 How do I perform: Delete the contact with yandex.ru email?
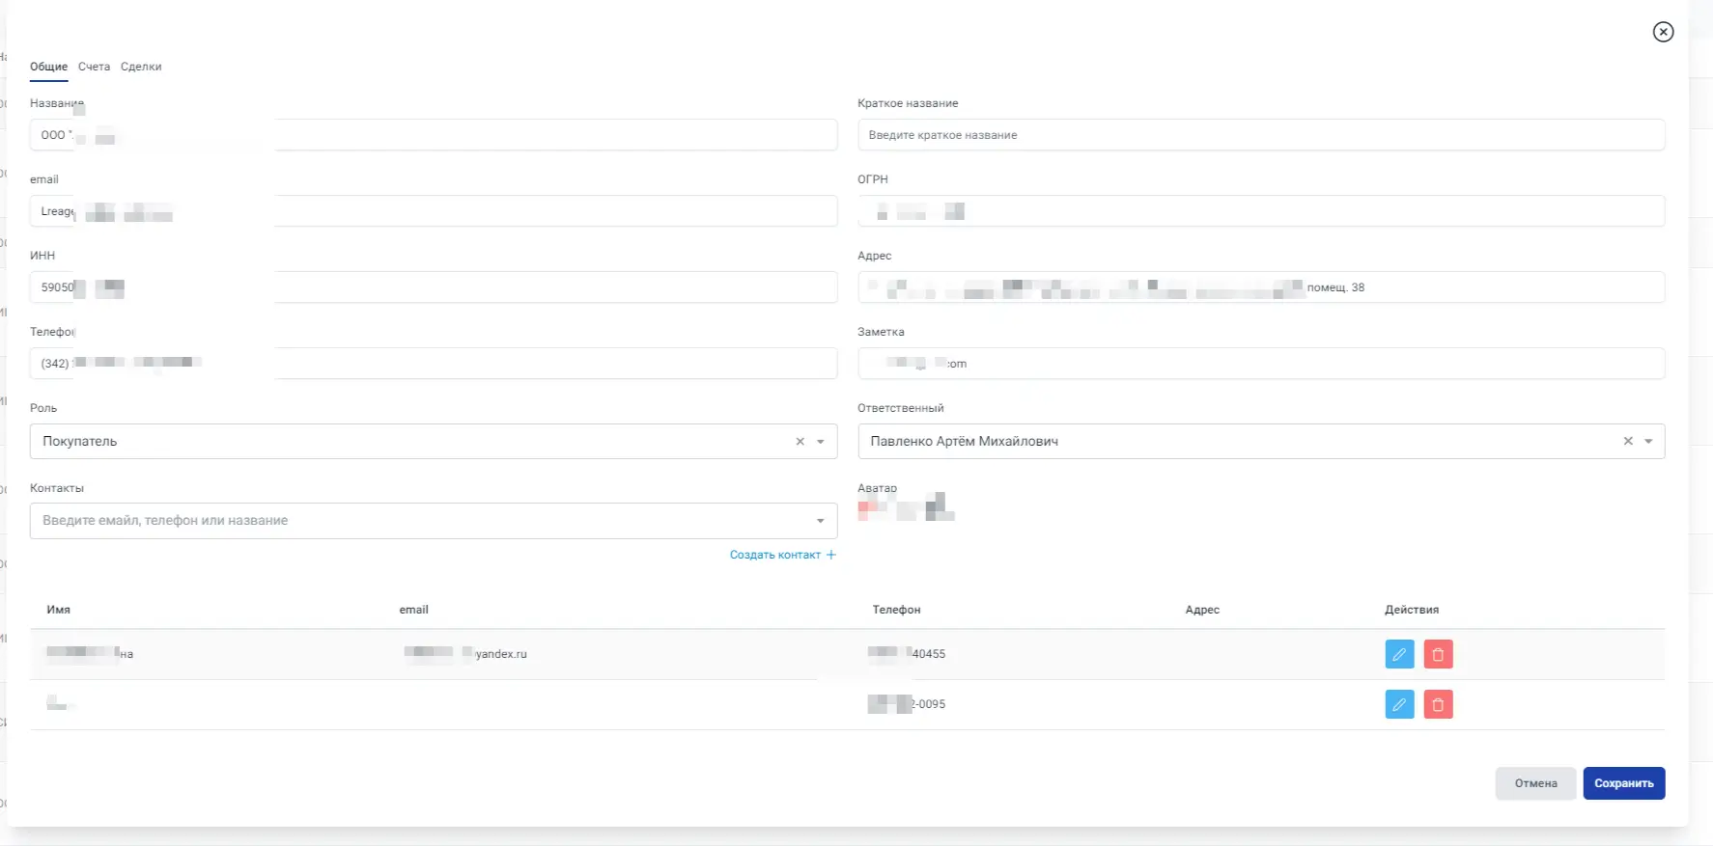click(1438, 654)
